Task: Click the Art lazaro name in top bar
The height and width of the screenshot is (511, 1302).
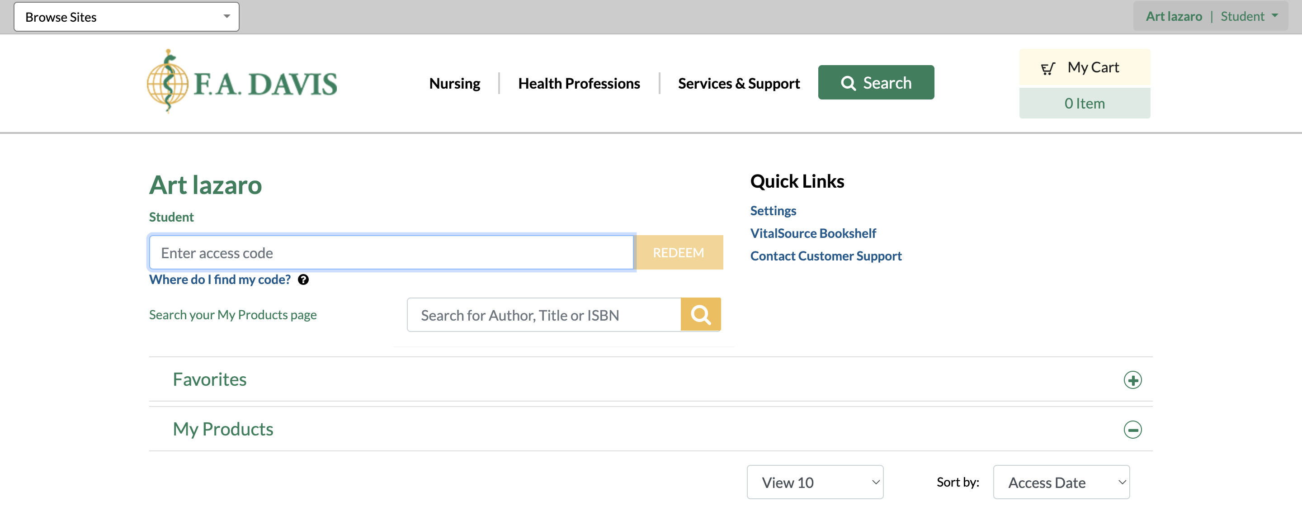Action: 1173,16
